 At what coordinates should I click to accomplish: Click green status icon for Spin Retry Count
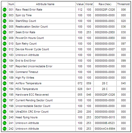[x=5, y=44]
